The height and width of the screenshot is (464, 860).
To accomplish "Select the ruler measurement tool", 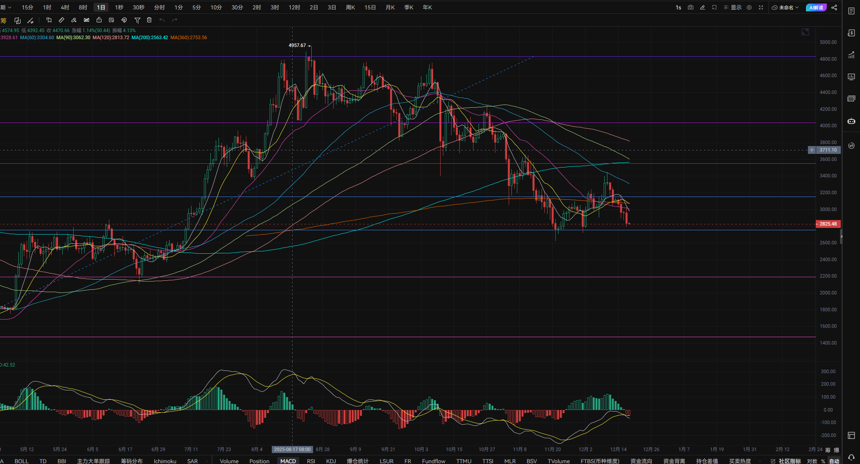I will pos(61,20).
